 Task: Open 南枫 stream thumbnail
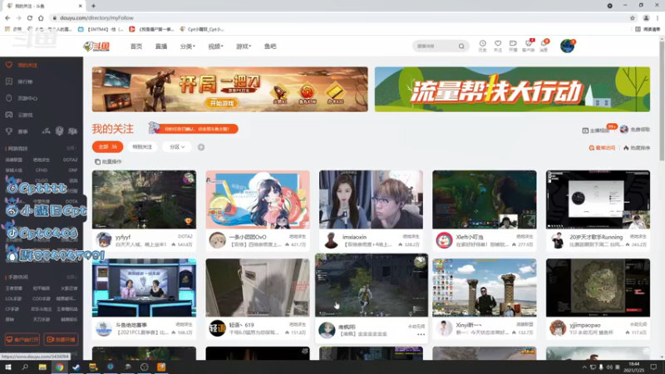click(x=372, y=285)
